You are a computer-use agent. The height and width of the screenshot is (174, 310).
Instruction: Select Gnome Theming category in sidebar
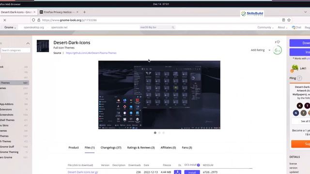point(9,152)
